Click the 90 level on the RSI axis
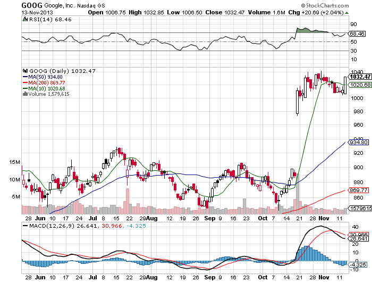Image resolution: width=372 pixels, height=282 pixels. coord(353,24)
